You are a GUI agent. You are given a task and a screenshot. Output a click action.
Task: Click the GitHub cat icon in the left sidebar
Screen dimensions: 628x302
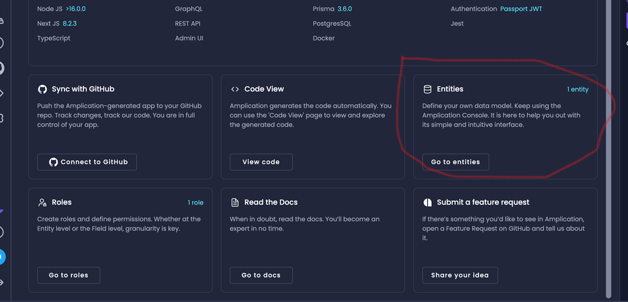tap(2, 68)
